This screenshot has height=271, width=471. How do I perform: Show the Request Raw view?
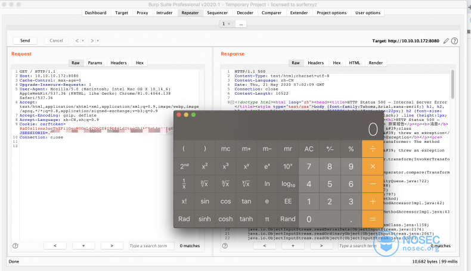(x=75, y=63)
